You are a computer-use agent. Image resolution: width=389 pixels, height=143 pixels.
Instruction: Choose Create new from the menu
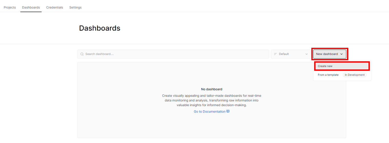[x=342, y=66]
